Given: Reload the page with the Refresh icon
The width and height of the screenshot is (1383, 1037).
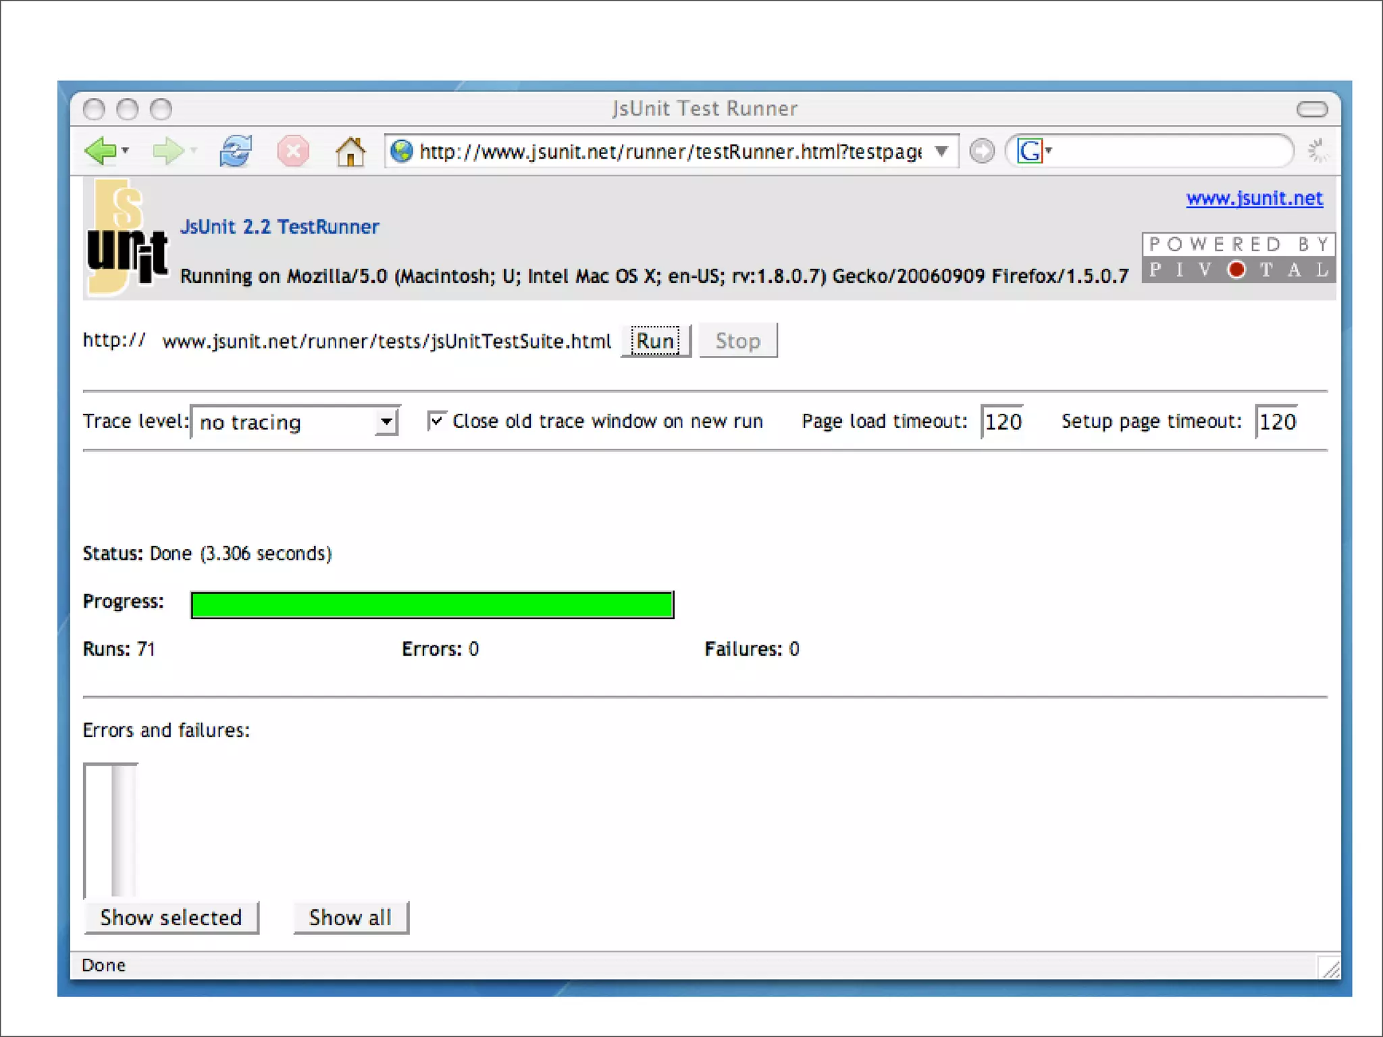Looking at the screenshot, I should tap(235, 151).
